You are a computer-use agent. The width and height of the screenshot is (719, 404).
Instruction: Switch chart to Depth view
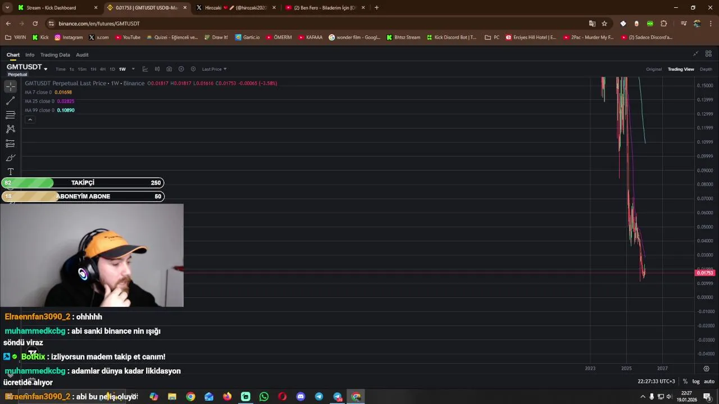[x=706, y=69]
